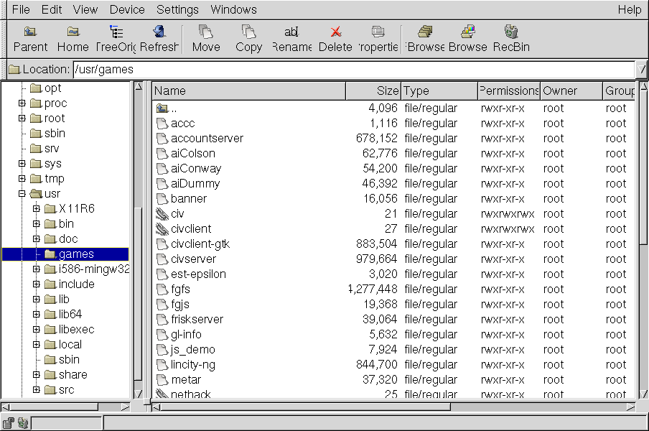Screen dimensions: 649x431
Task: Open the Settings menu
Action: [177, 9]
